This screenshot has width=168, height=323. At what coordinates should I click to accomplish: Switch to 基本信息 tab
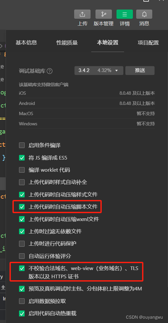click(26, 43)
